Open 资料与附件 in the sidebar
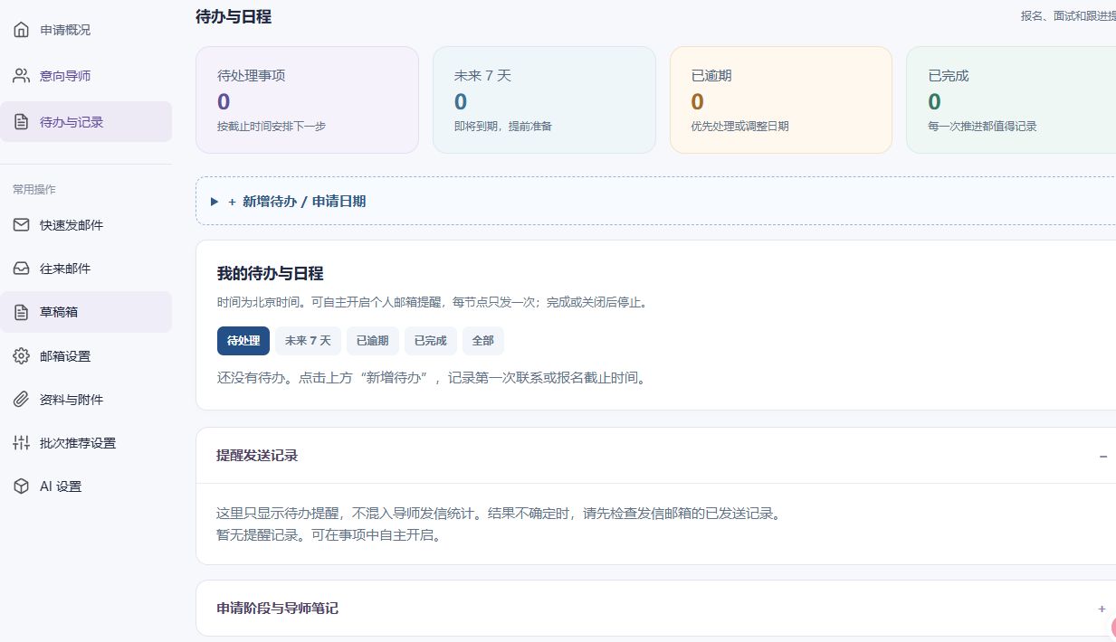Image resolution: width=1116 pixels, height=642 pixels. 86,400
